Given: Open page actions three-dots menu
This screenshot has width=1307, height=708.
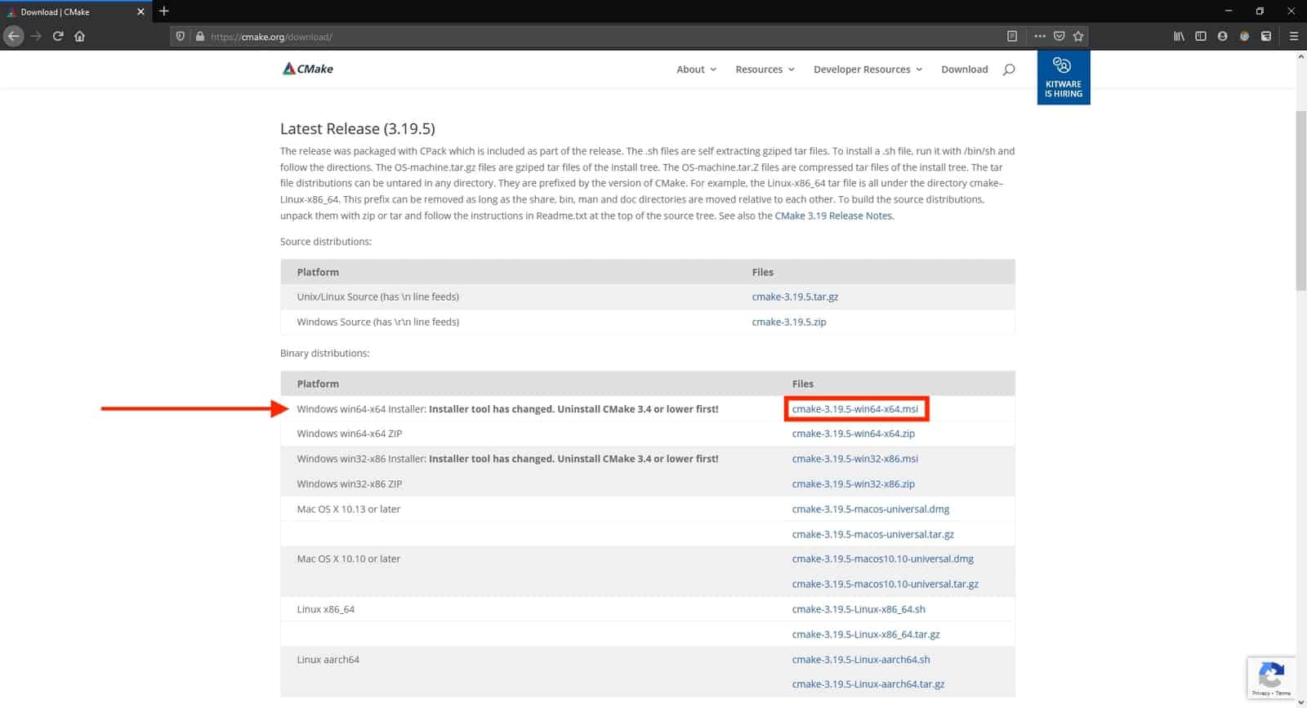Looking at the screenshot, I should (x=1040, y=36).
